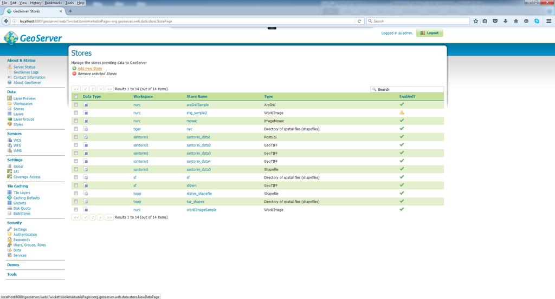The image size is (555, 299).
Task: Click the green Add new Store plus icon
Action: (74, 69)
